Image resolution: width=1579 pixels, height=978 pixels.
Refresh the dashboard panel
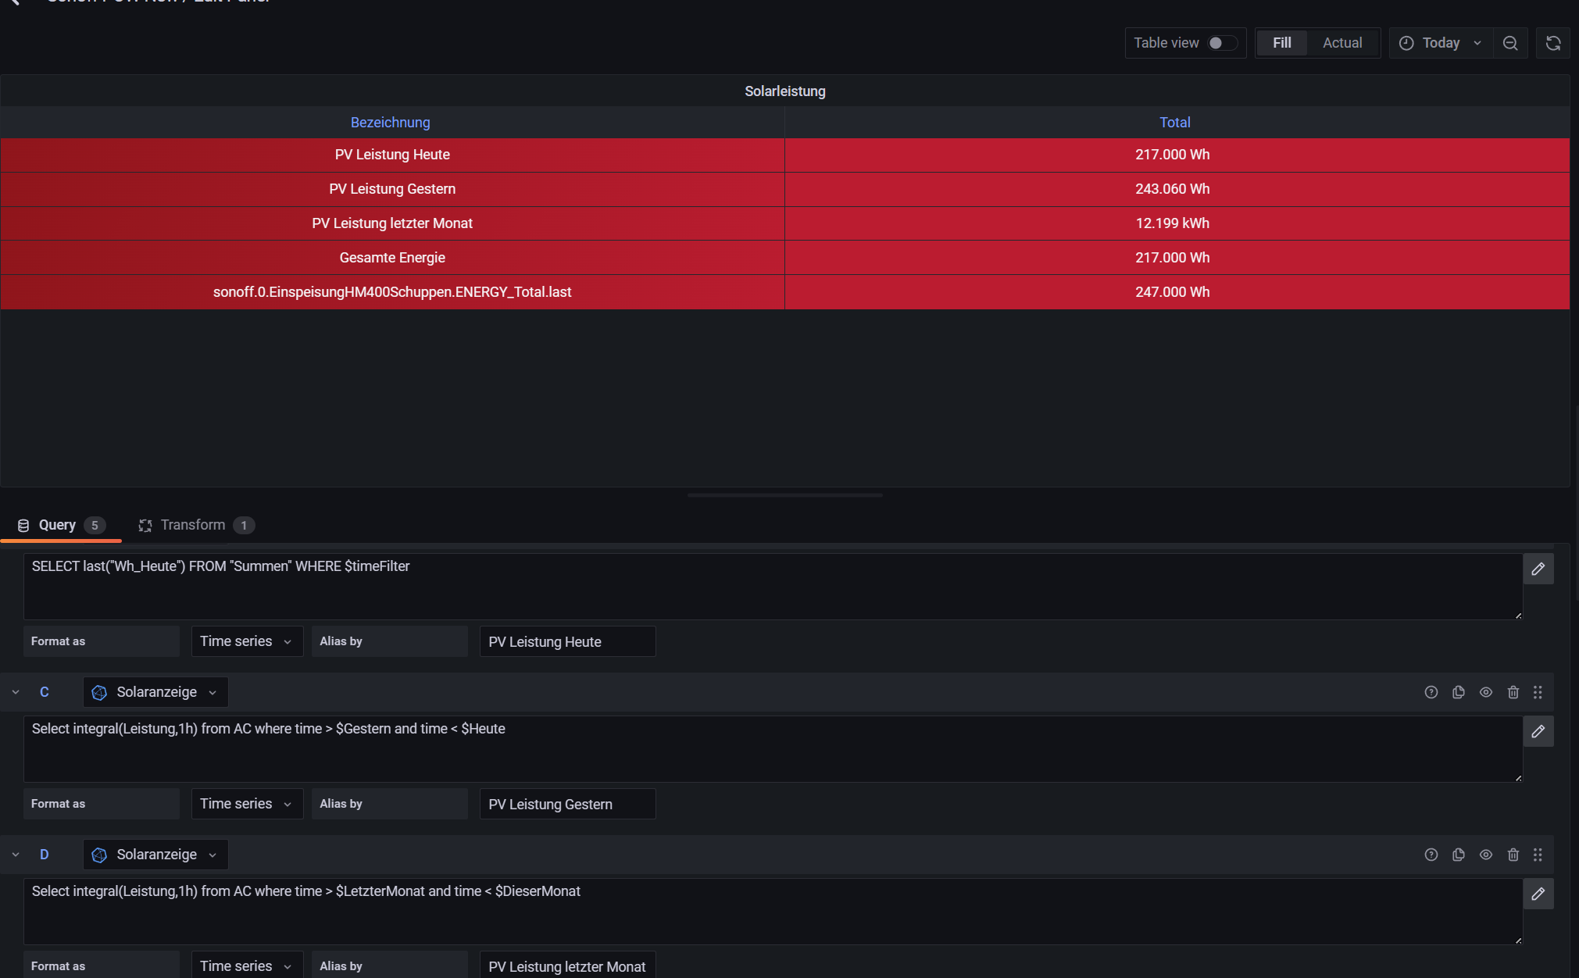(1553, 43)
